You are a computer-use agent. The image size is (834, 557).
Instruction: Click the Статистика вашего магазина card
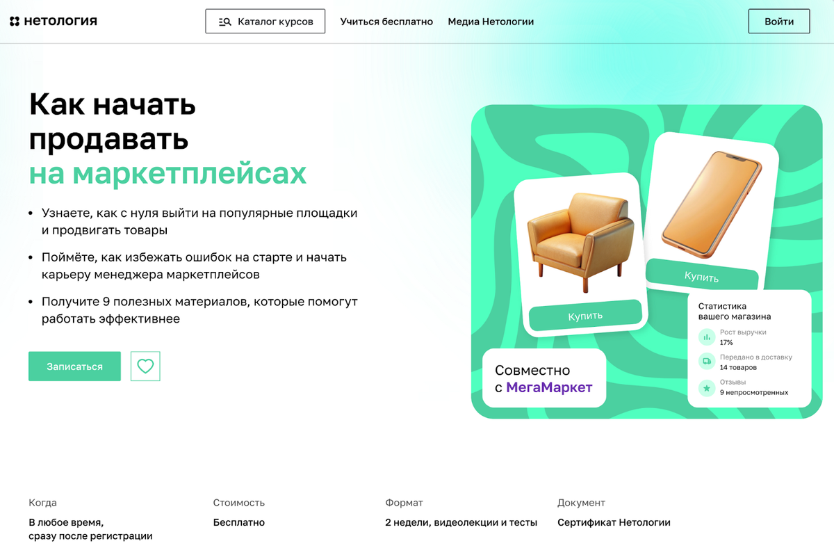coord(749,348)
